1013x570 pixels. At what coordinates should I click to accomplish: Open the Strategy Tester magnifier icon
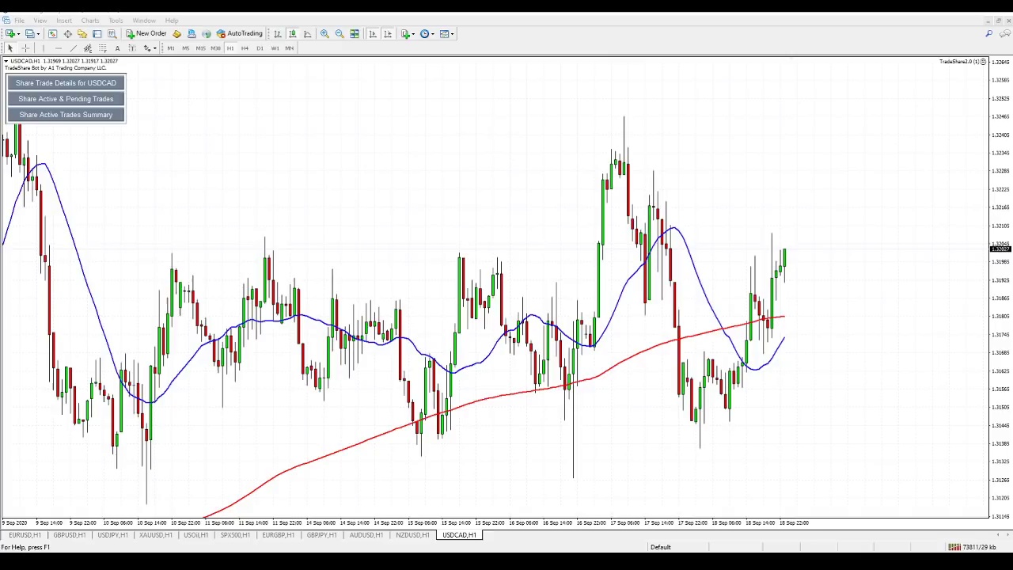click(x=112, y=34)
